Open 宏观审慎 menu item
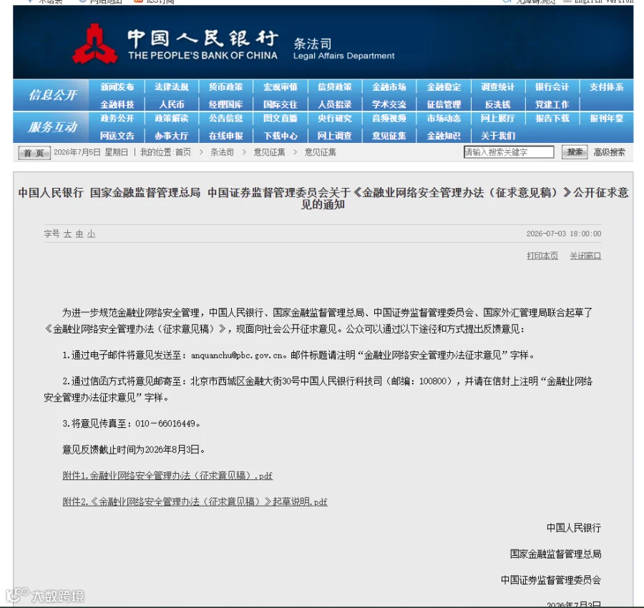644x608 pixels. 280,87
